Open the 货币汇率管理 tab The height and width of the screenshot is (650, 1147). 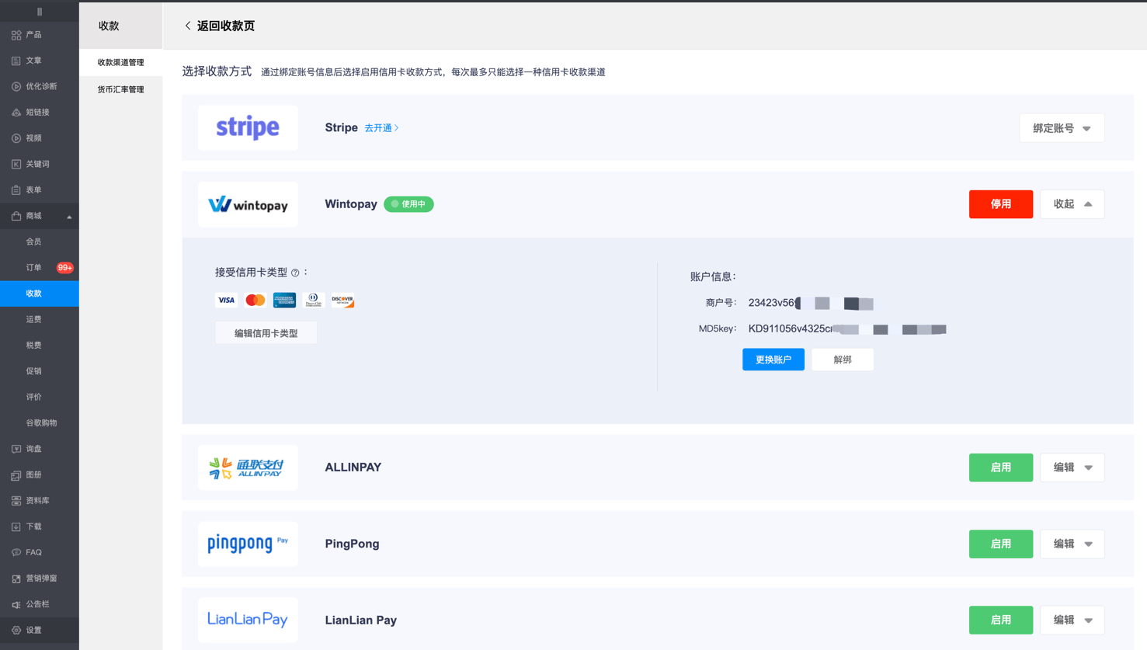click(120, 89)
